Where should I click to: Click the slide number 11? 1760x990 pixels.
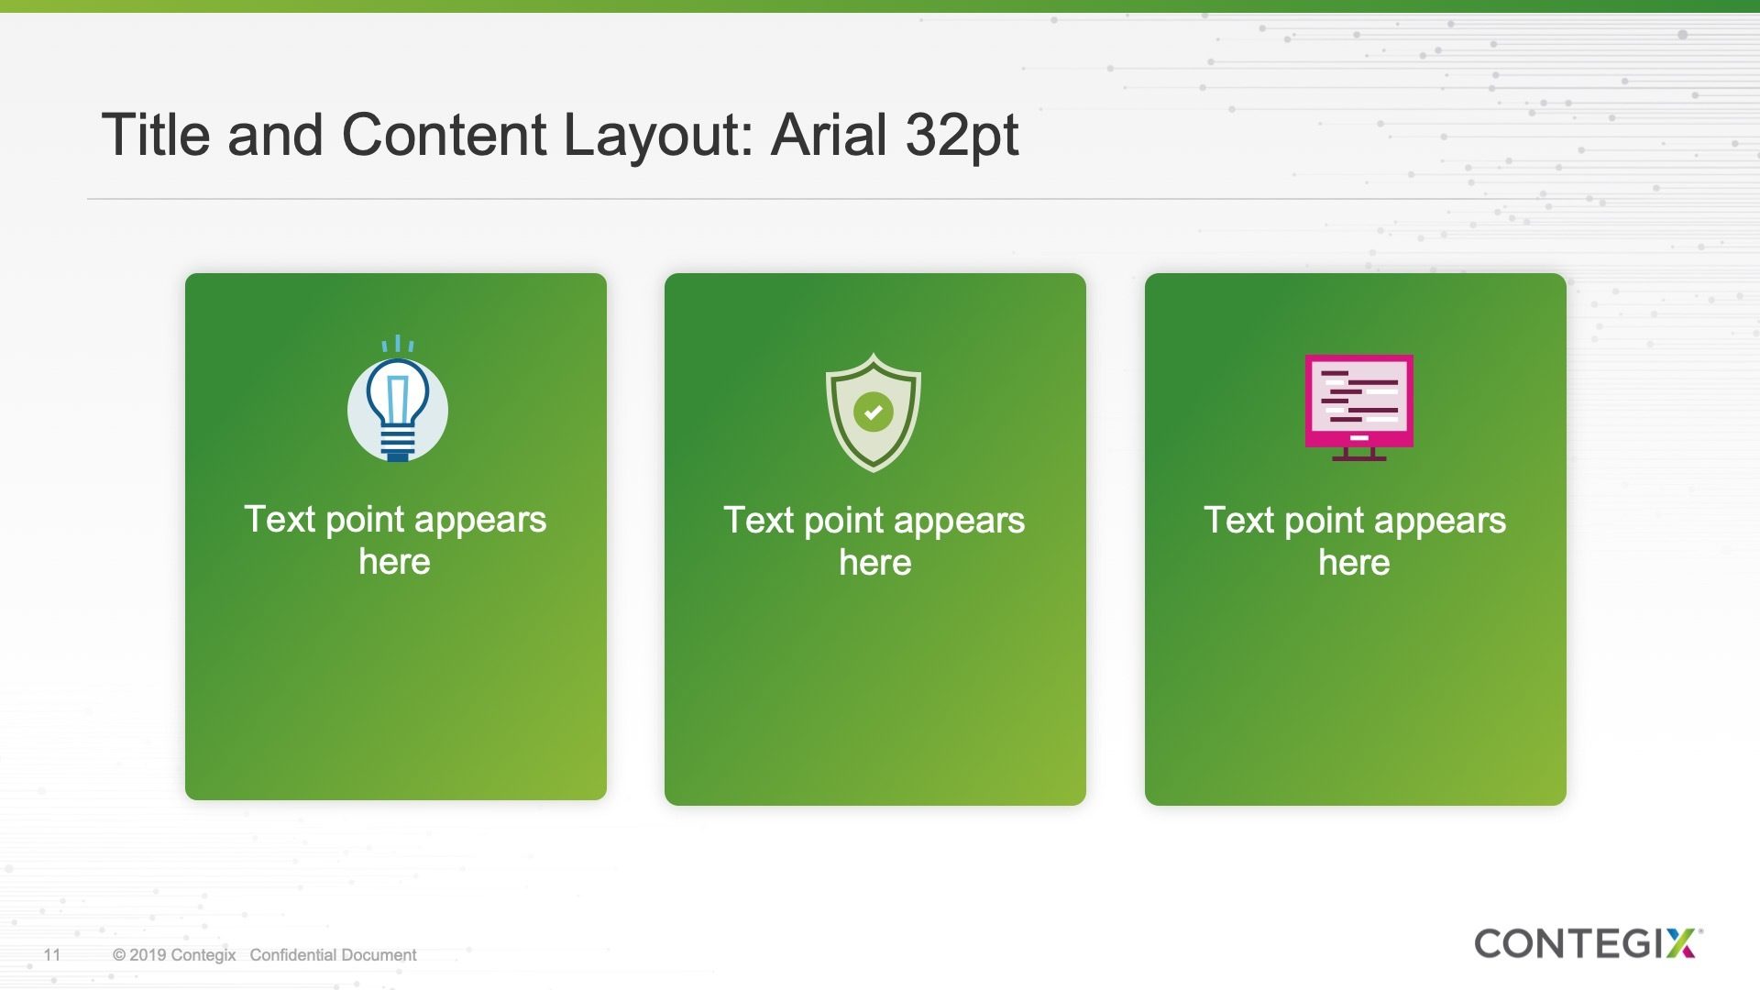52,955
